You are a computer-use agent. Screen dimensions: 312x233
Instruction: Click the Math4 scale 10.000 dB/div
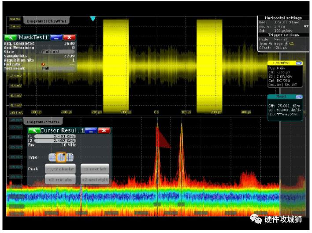pos(289,110)
